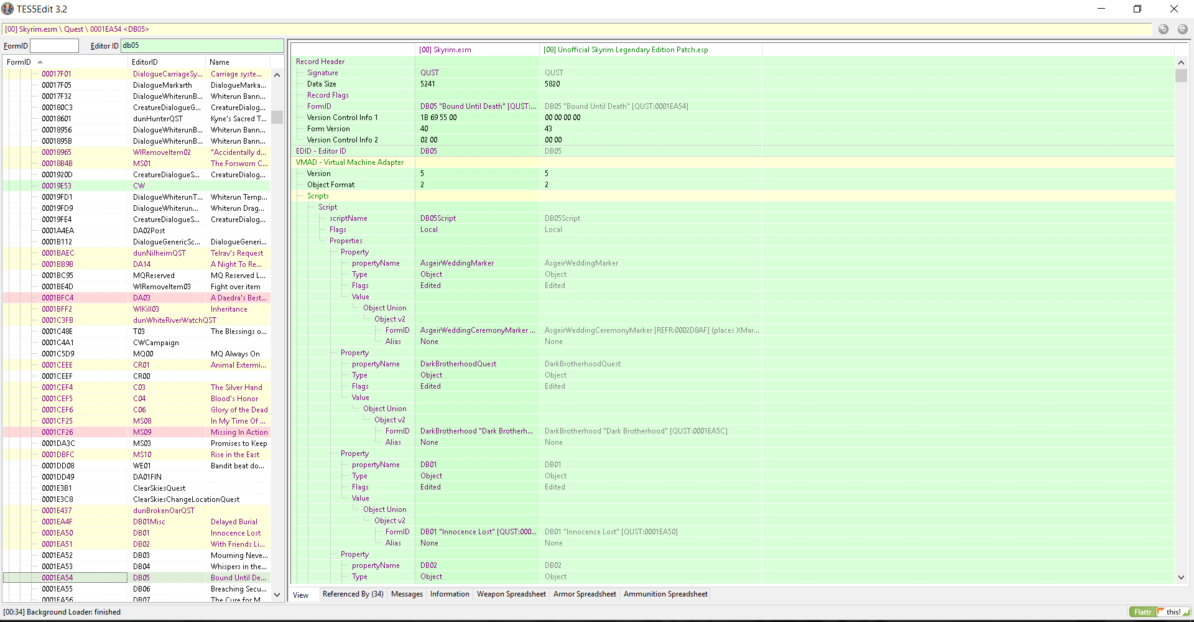Select record 00018601 dunHunterQST
The width and height of the screenshot is (1194, 622).
point(137,119)
